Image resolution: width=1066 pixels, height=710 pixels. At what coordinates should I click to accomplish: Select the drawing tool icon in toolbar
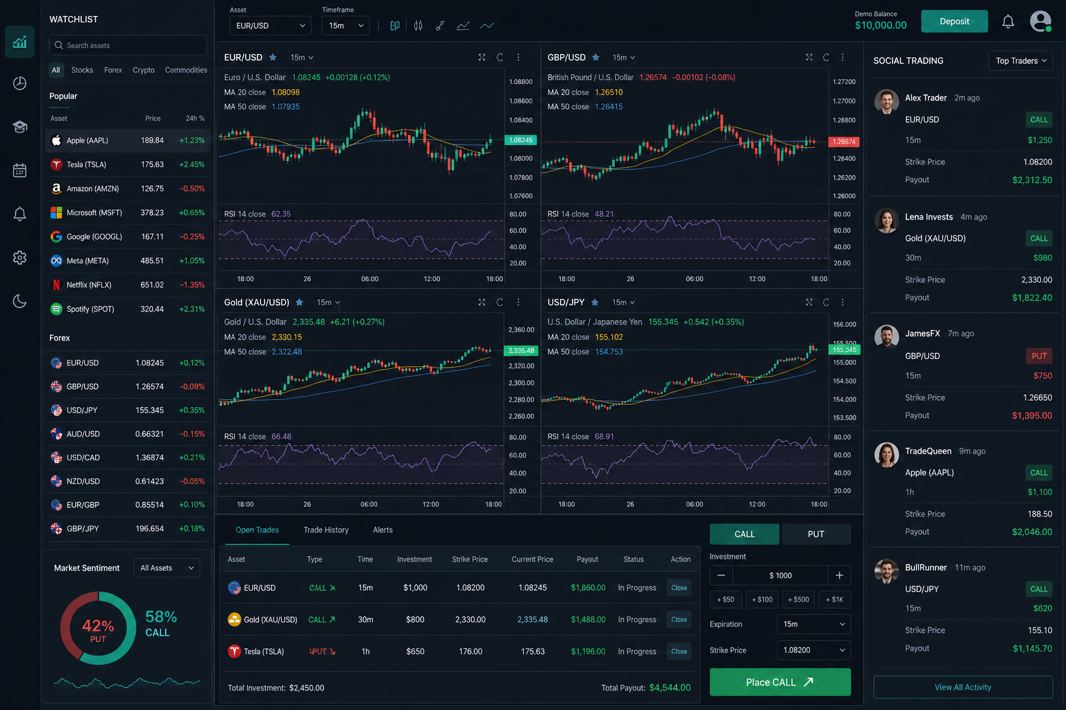point(440,26)
